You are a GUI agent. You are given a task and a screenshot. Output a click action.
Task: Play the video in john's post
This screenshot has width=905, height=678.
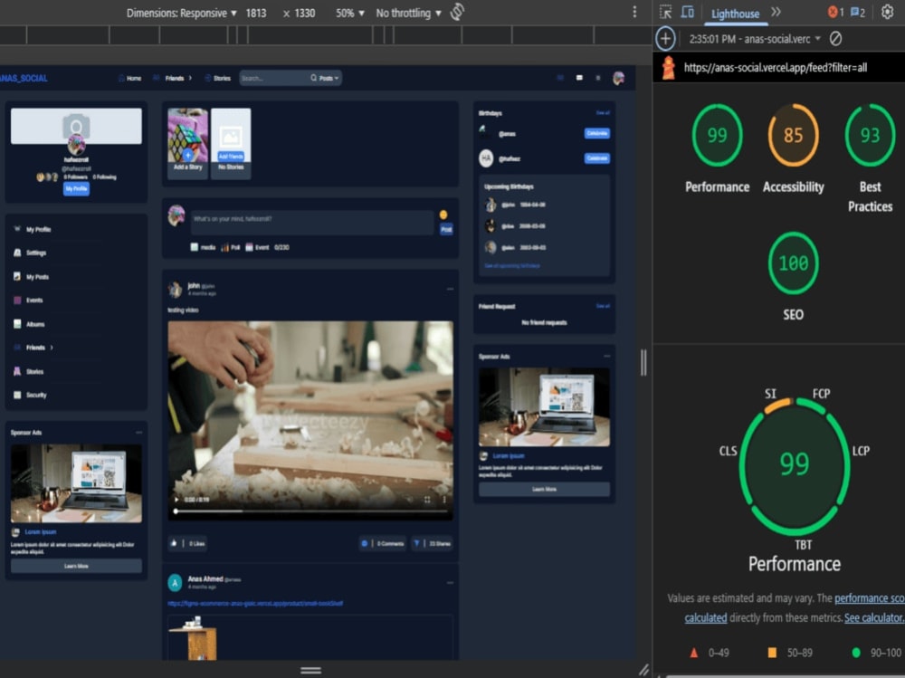(176, 499)
